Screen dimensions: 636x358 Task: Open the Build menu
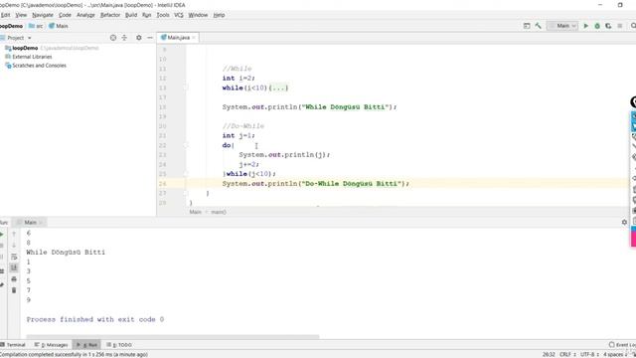tap(131, 15)
